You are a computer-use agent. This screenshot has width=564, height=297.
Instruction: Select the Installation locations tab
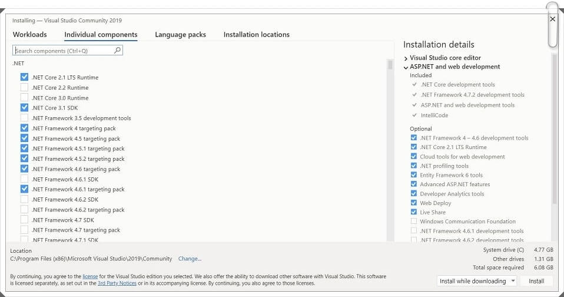[257, 35]
